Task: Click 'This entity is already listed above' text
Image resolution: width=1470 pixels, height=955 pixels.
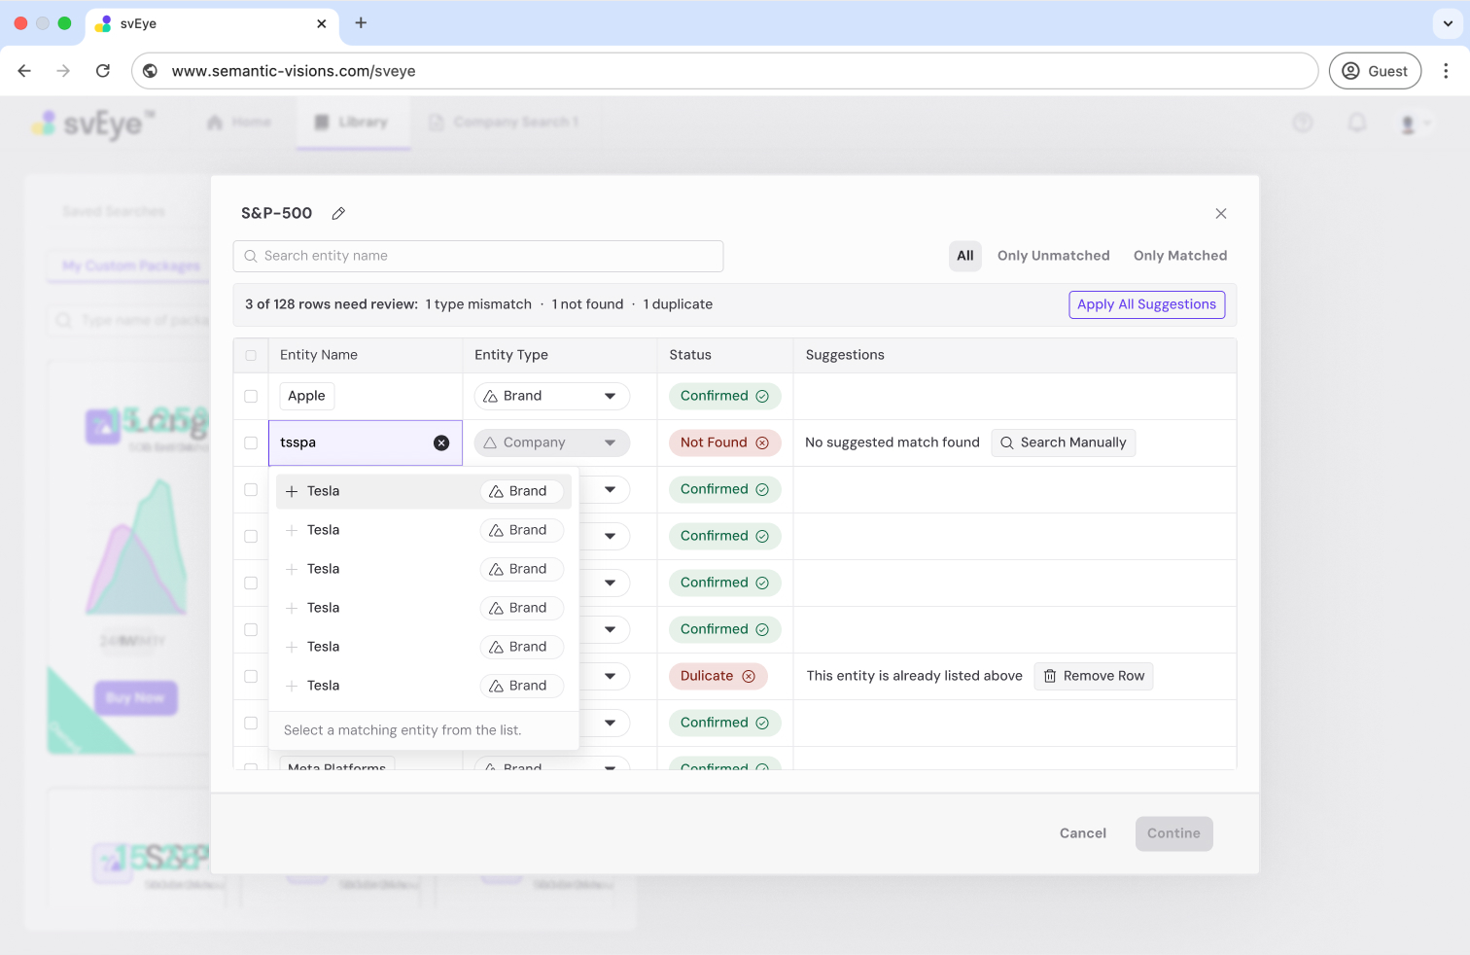Action: coord(915,677)
